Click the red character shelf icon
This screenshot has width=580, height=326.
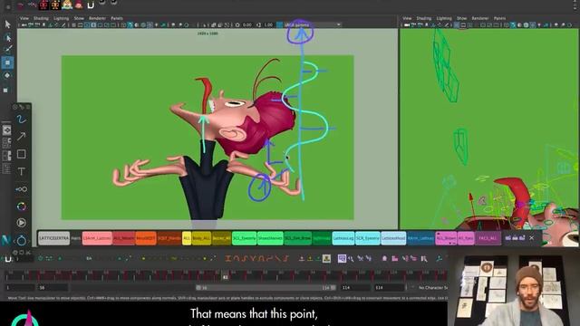pyautogui.click(x=43, y=5)
